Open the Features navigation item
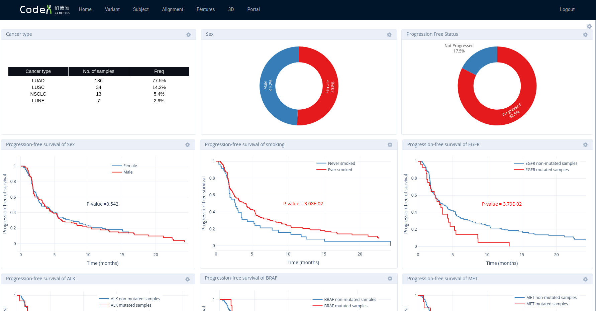The image size is (596, 311). [205, 9]
